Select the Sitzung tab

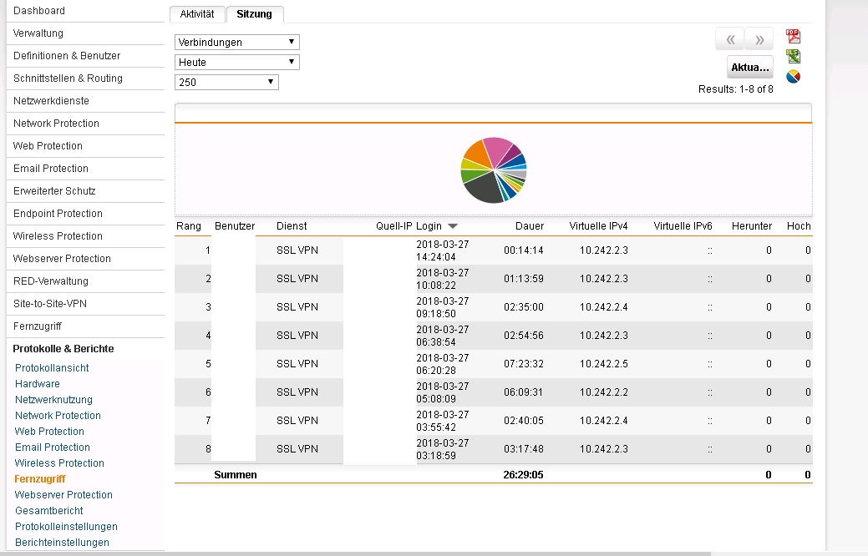(255, 14)
